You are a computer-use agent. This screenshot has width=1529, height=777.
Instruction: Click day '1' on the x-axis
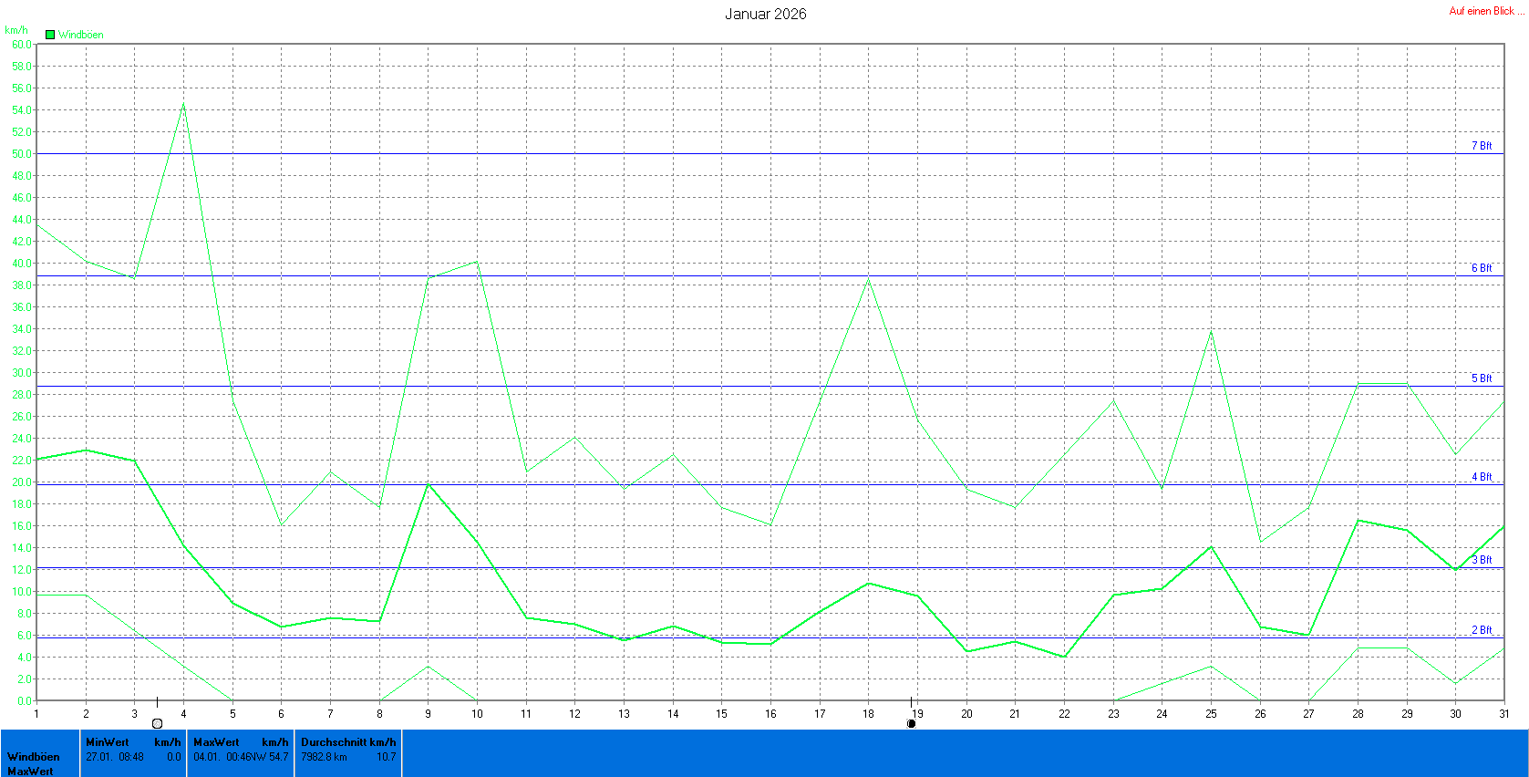(x=36, y=714)
